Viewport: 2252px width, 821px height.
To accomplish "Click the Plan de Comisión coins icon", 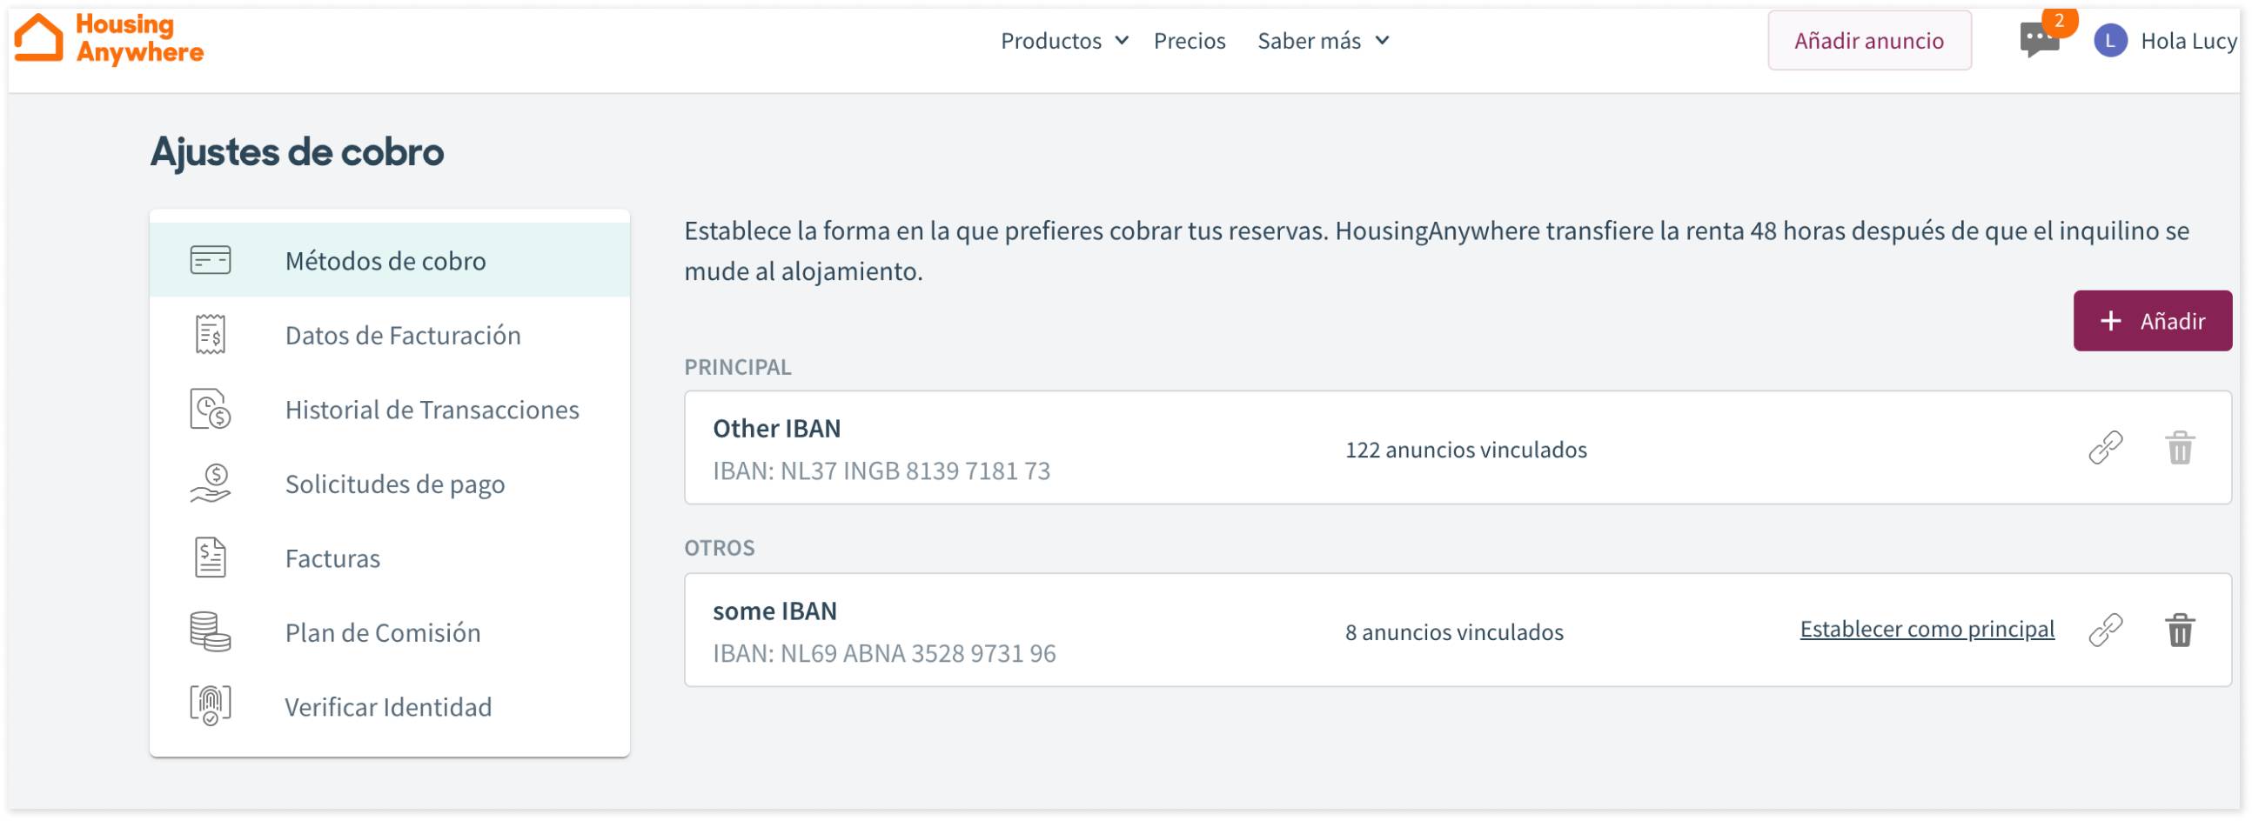I will click(211, 631).
